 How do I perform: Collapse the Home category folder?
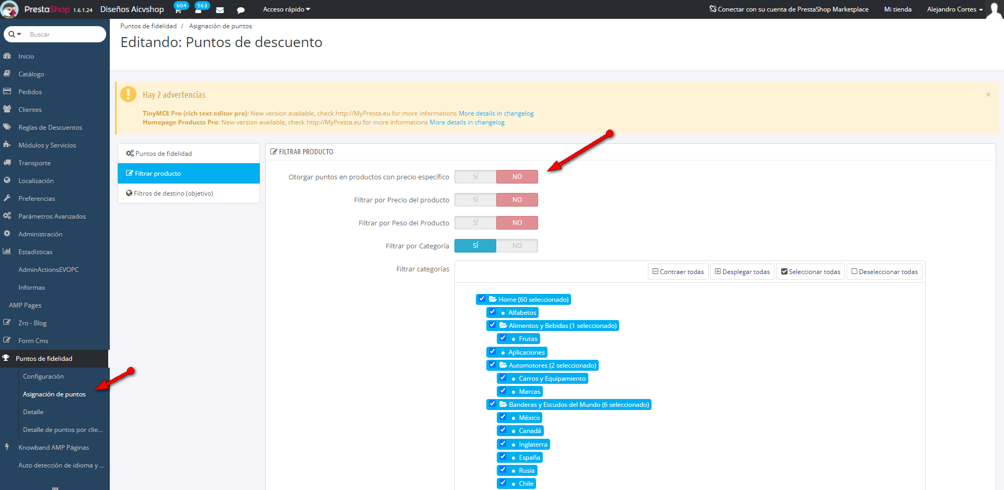[x=493, y=300]
